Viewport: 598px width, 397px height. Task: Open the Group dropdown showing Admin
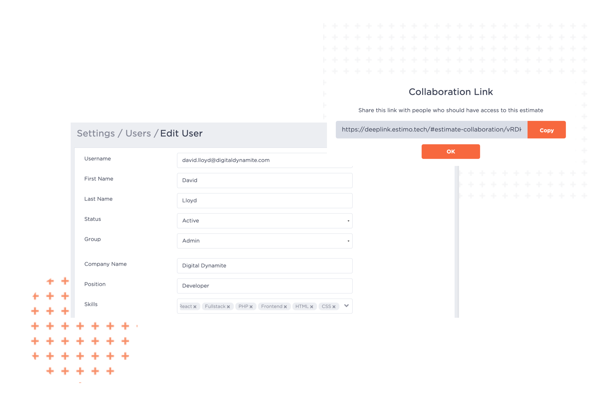click(265, 241)
